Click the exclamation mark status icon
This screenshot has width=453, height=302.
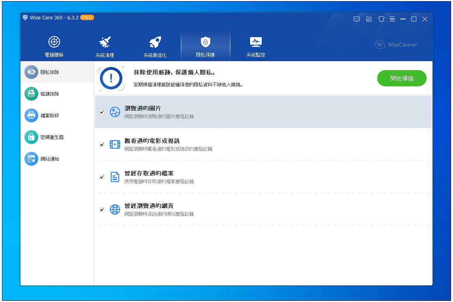(111, 78)
